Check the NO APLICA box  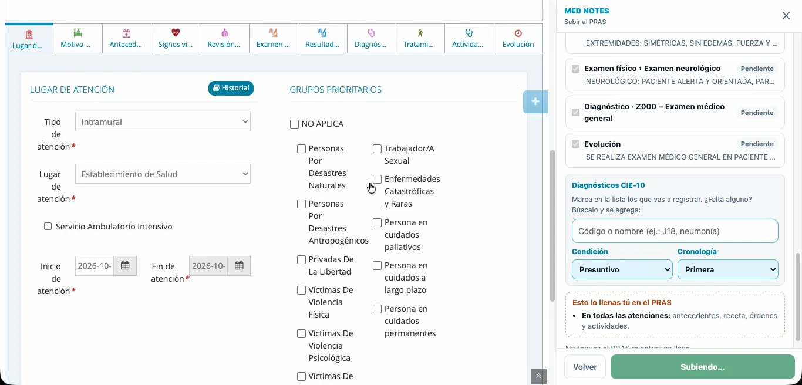294,124
